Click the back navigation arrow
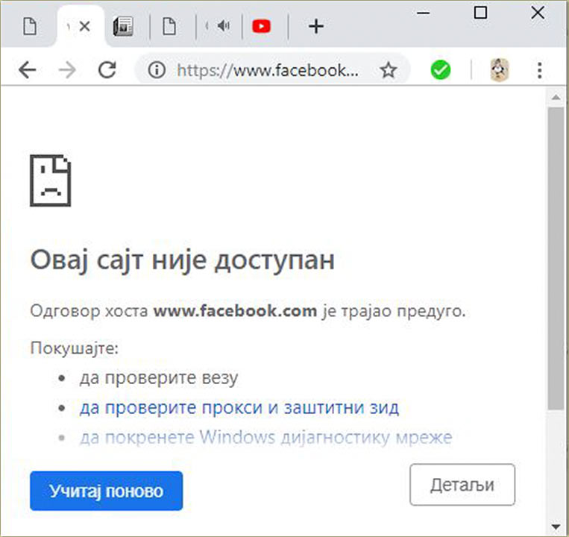The image size is (569, 537). pos(27,70)
